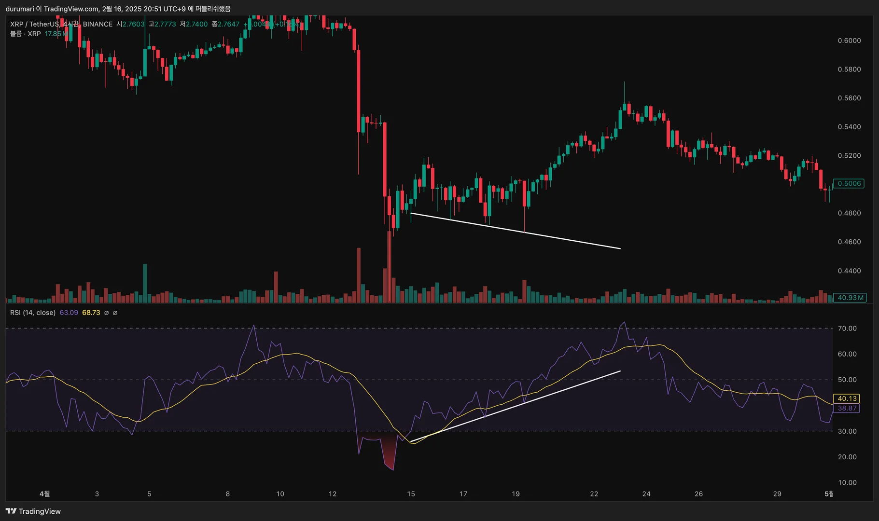This screenshot has width=879, height=521.
Task: Click the current price tag 0.5006
Action: 849,183
